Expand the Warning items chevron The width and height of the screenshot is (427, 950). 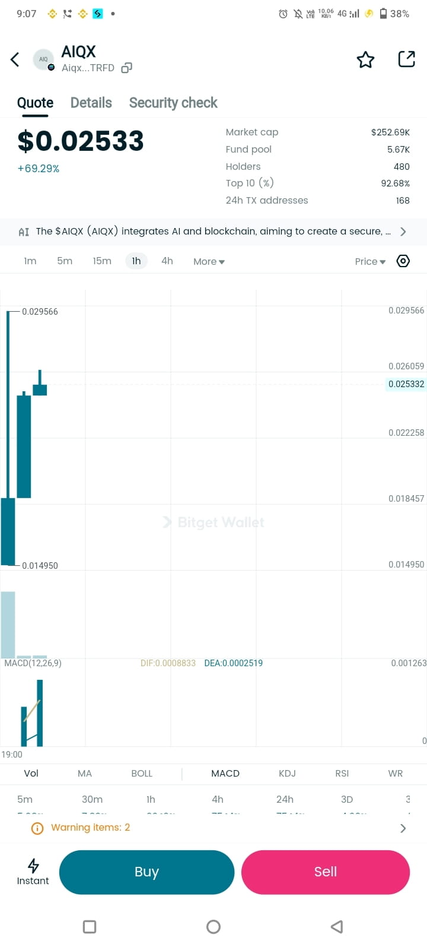tap(403, 828)
